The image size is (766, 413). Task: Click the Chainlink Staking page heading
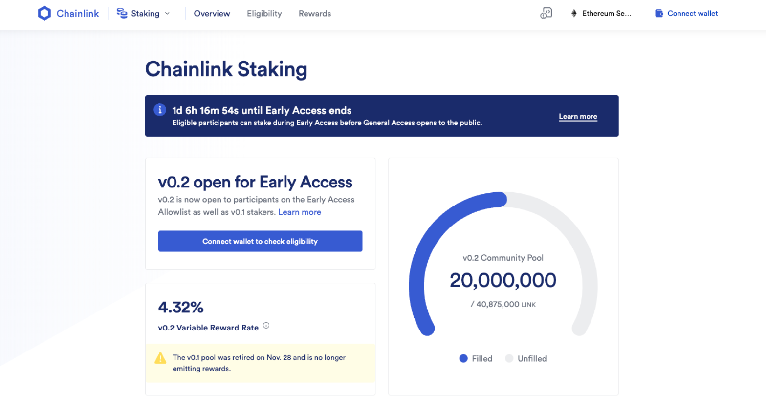click(x=226, y=69)
